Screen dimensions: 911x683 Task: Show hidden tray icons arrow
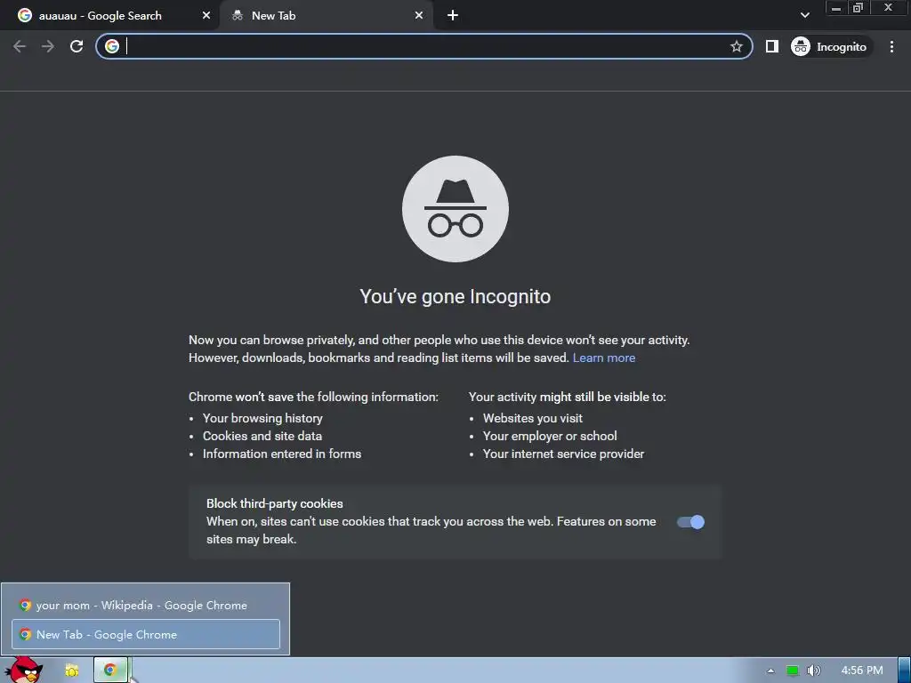click(770, 671)
